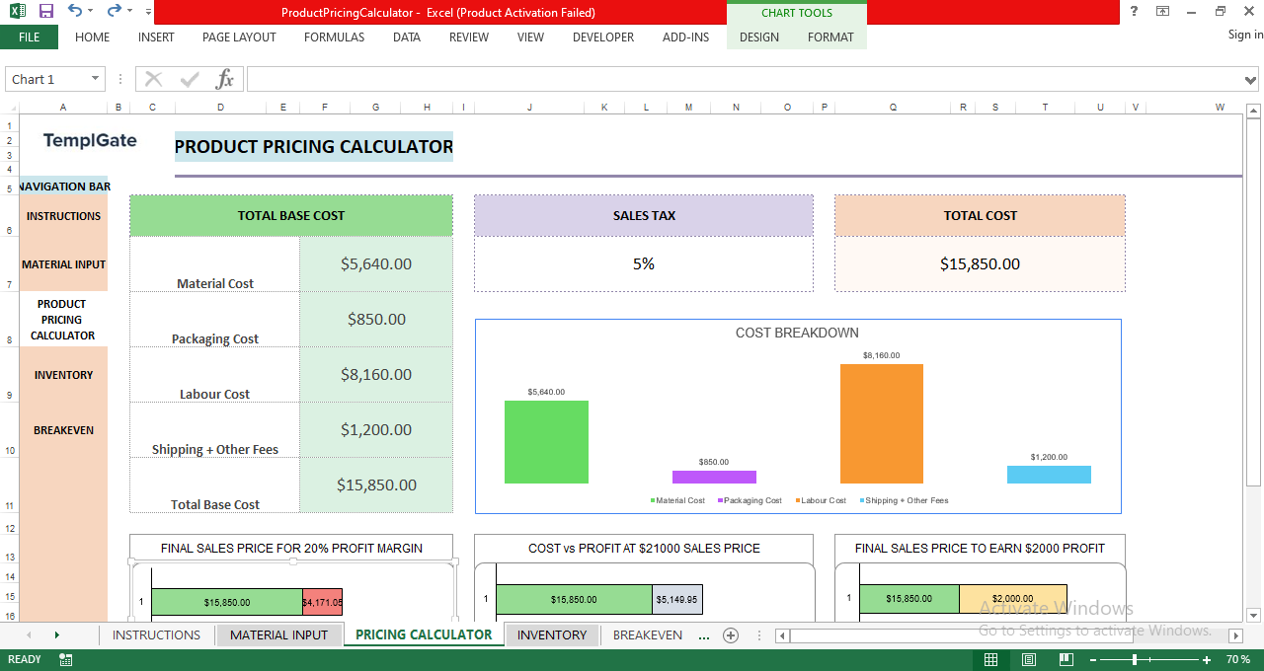Click the green Material Cost chart bar
The width and height of the screenshot is (1264, 671).
tap(546, 442)
